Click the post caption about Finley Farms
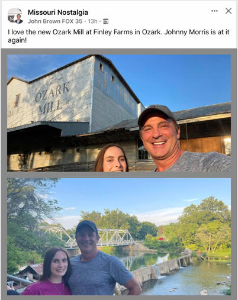Screen dimensions: 238x300 click(x=118, y=36)
